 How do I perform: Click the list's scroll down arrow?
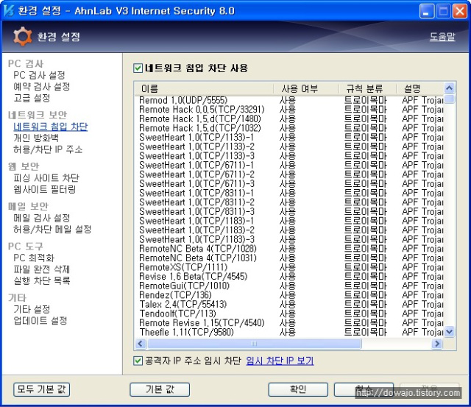pos(450,332)
